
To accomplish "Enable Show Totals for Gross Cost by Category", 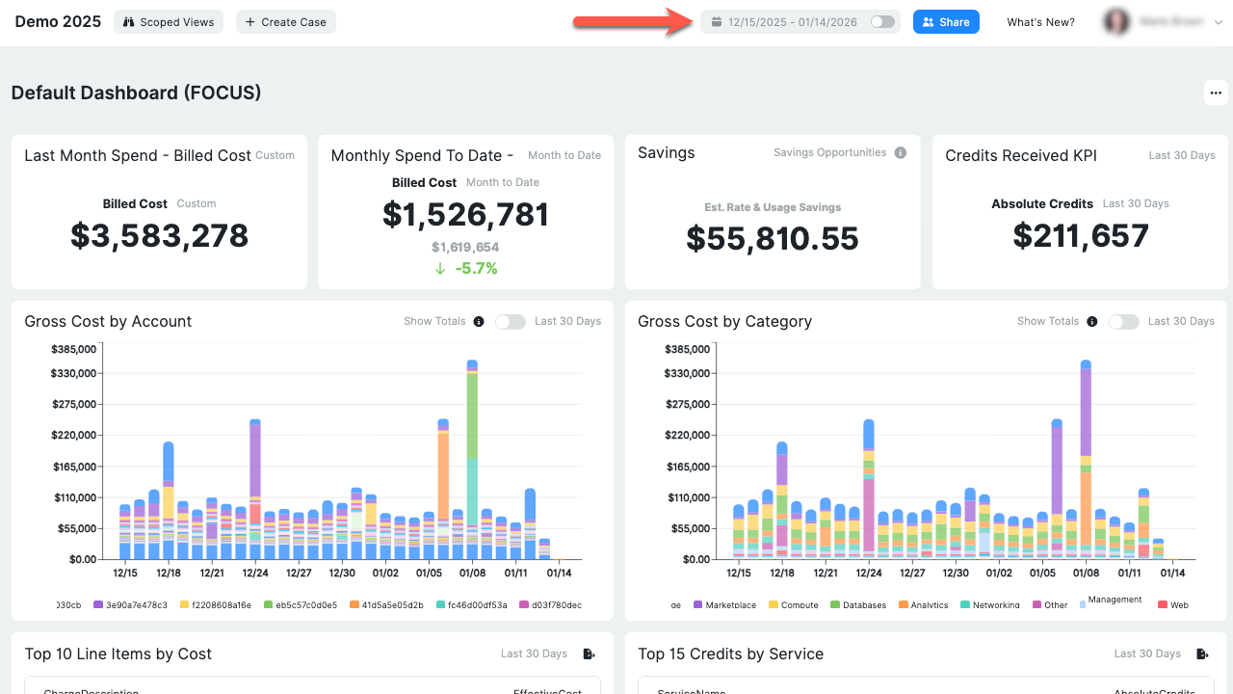I will tap(1124, 322).
